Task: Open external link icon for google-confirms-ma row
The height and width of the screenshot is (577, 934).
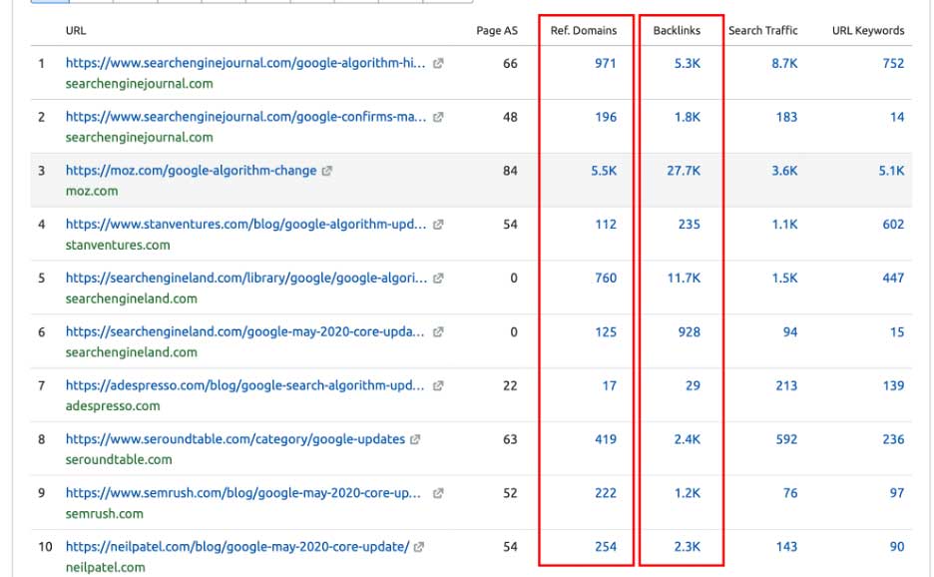Action: click(x=438, y=117)
